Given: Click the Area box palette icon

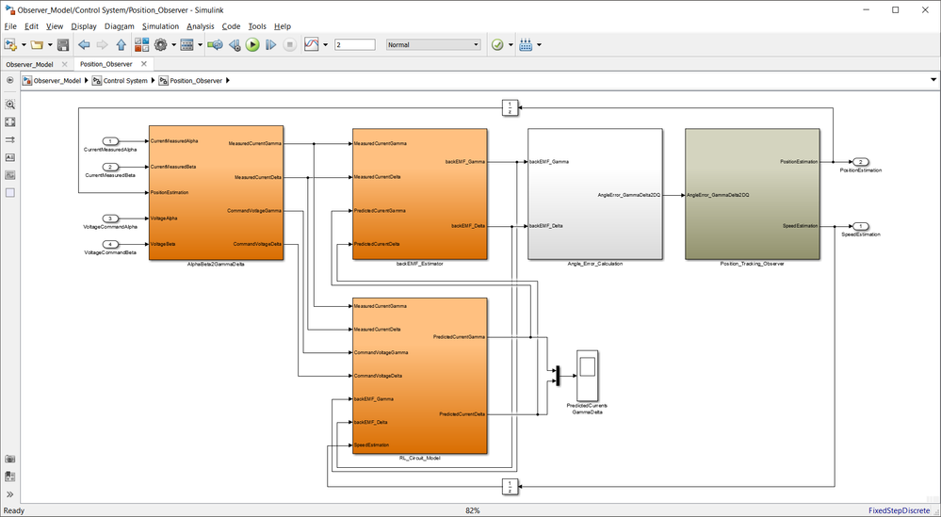Looking at the screenshot, I should click(10, 192).
